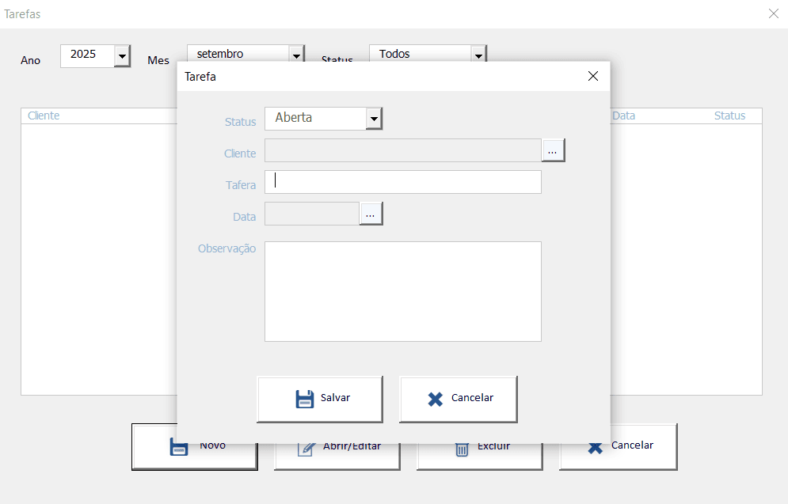Click the Salvar floppy disk icon
Screen dimensions: 788x504
tap(304, 399)
